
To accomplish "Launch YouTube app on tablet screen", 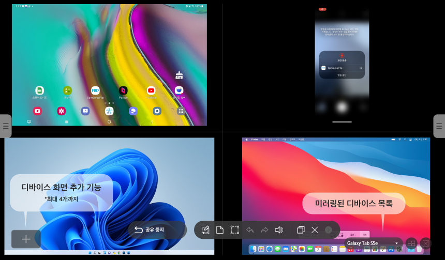I will click(x=151, y=91).
